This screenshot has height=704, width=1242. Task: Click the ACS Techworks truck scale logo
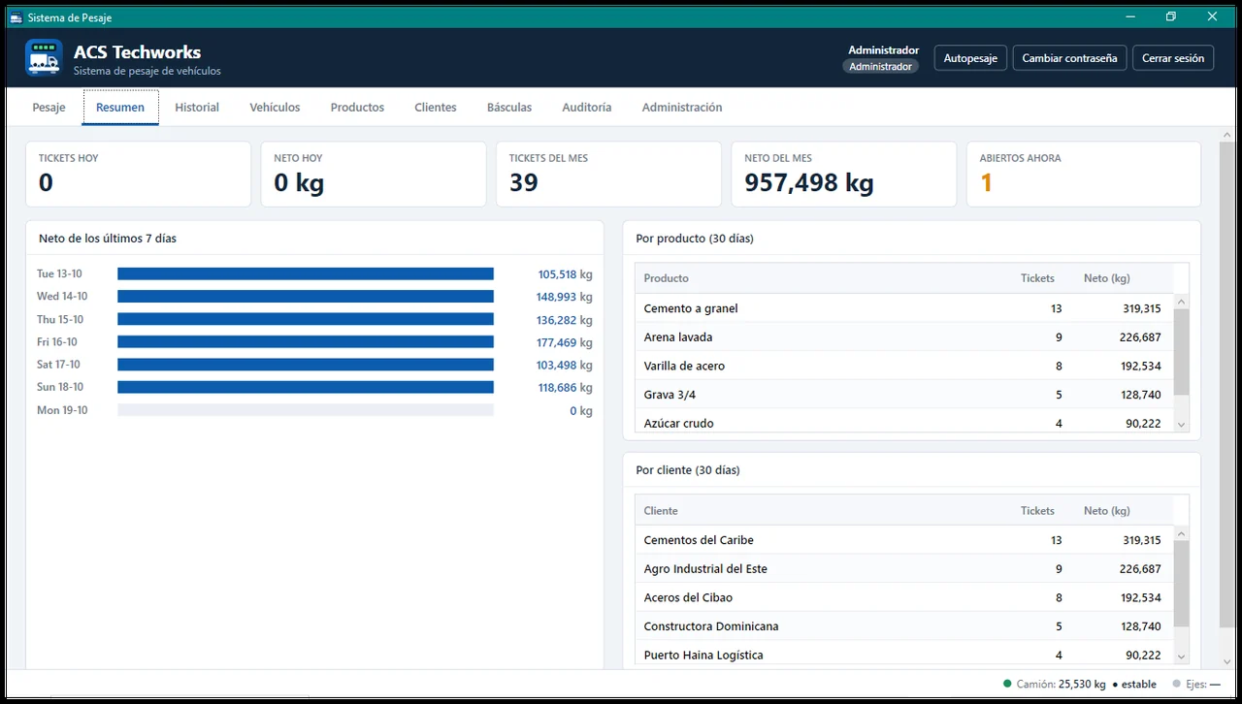tap(44, 57)
